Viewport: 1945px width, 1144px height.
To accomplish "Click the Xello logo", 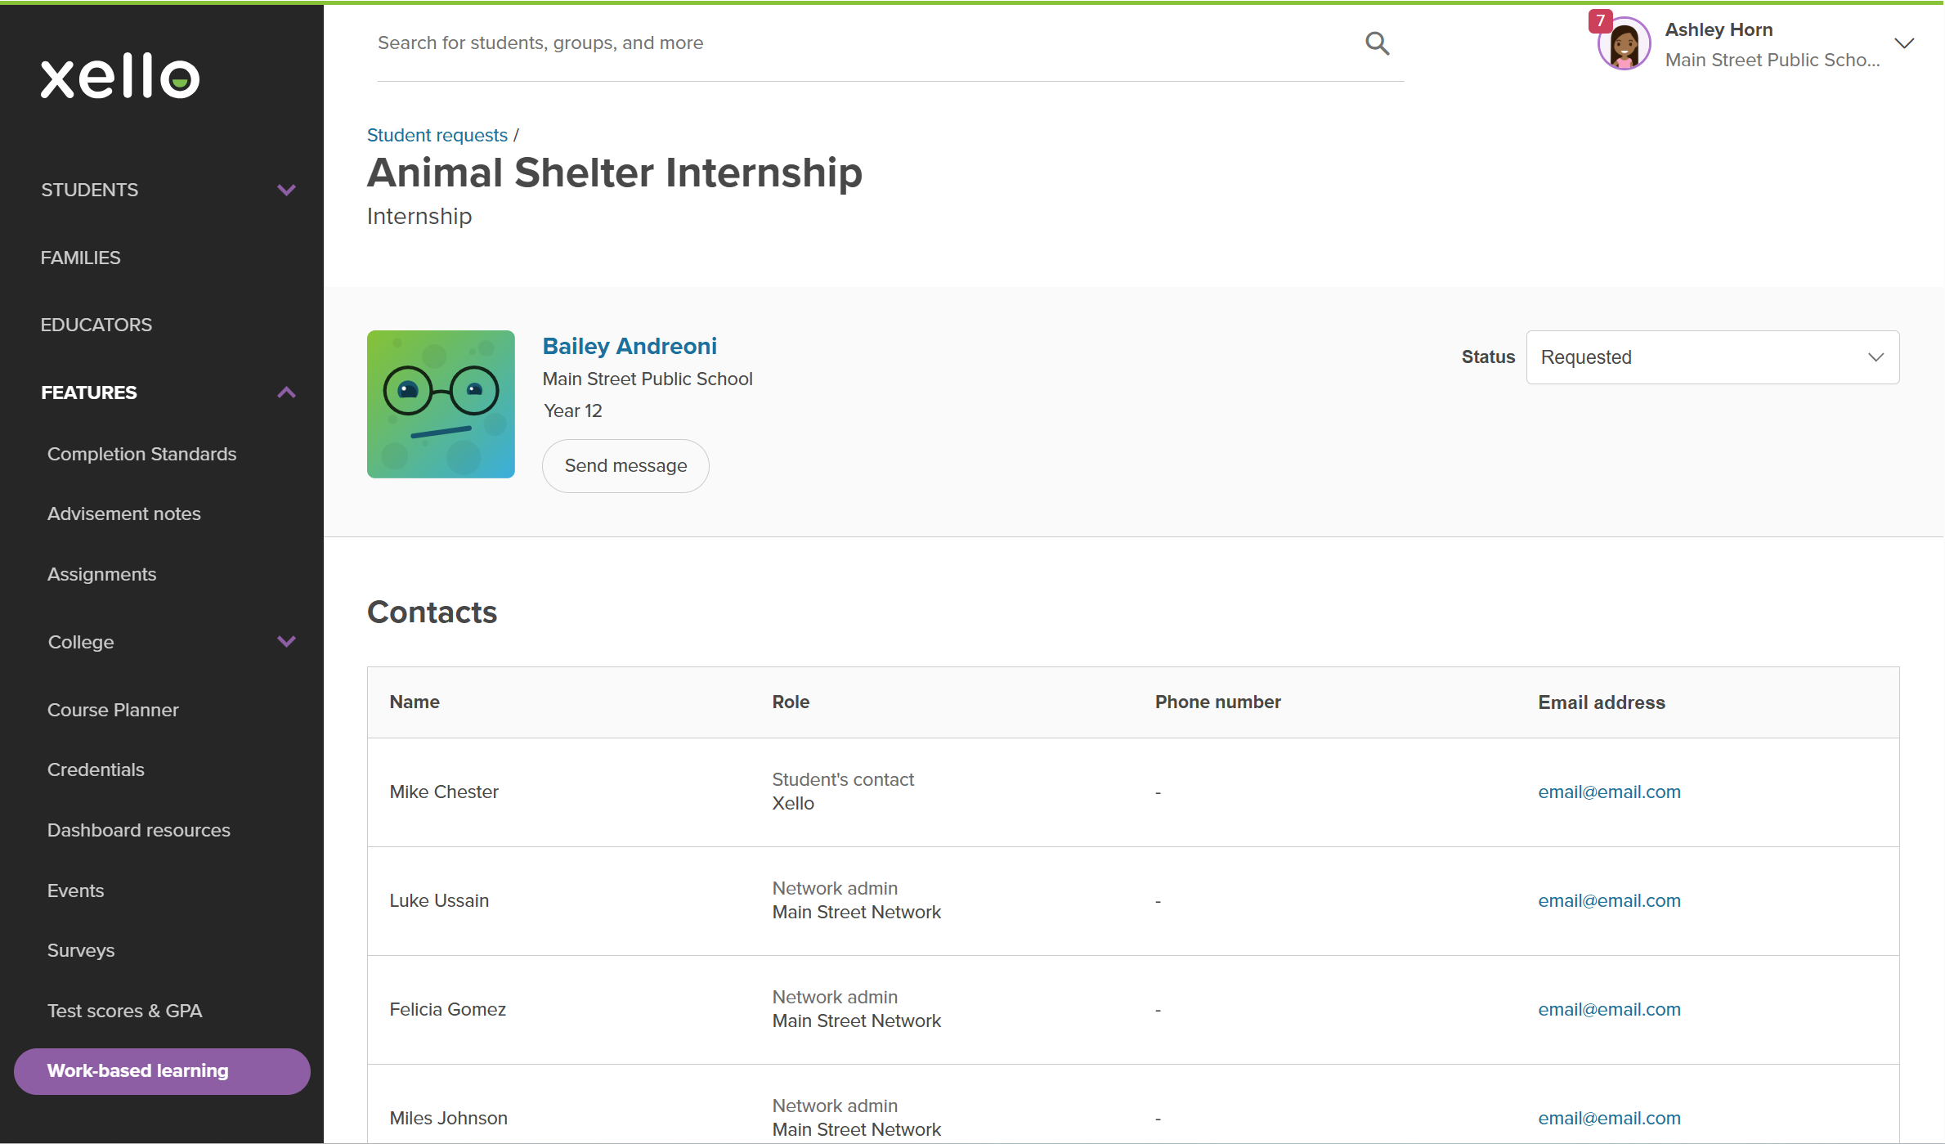I will click(120, 76).
